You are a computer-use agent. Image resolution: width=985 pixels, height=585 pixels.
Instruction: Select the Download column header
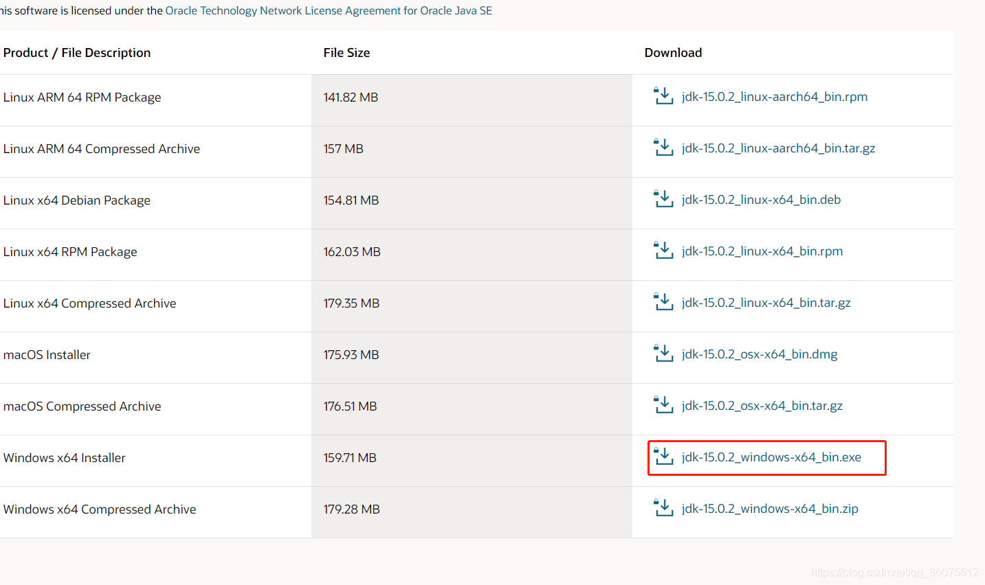pyautogui.click(x=673, y=53)
